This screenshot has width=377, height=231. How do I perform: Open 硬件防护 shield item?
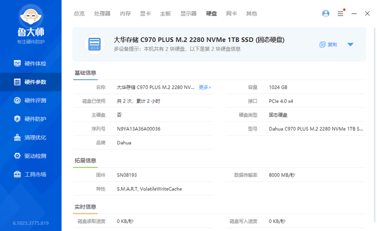(x=31, y=119)
